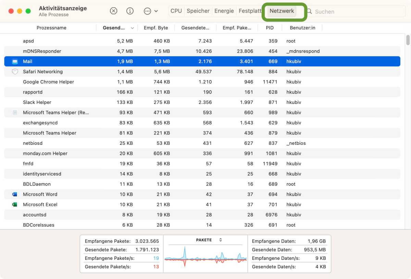Screen dimensions: 411x279
Task: Select the rapportd process row
Action: (202, 92)
